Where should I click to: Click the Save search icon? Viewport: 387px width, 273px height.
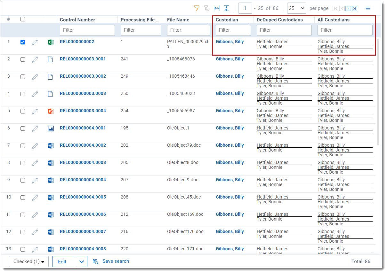point(95,261)
